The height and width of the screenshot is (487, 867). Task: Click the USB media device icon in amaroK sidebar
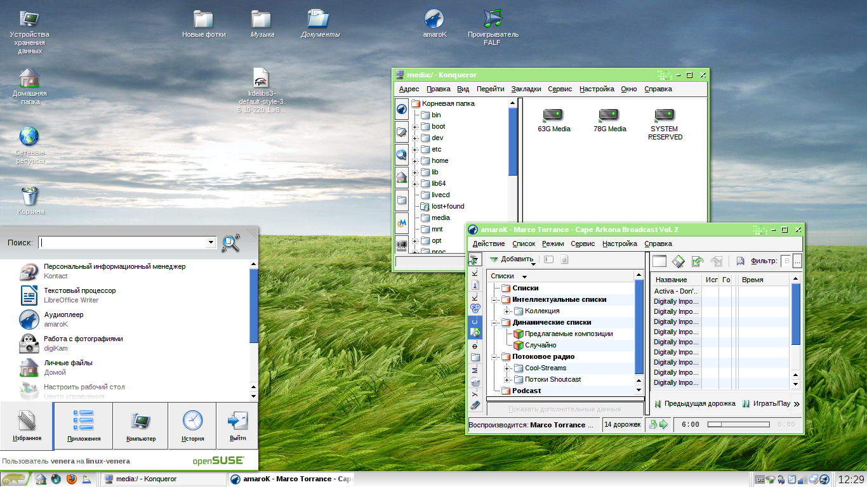[x=475, y=405]
